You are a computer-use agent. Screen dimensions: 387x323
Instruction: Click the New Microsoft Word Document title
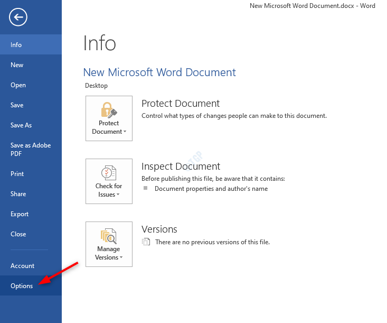point(159,72)
